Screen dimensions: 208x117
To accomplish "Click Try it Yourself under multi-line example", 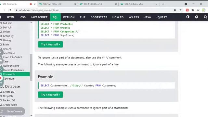I will [50, 45].
